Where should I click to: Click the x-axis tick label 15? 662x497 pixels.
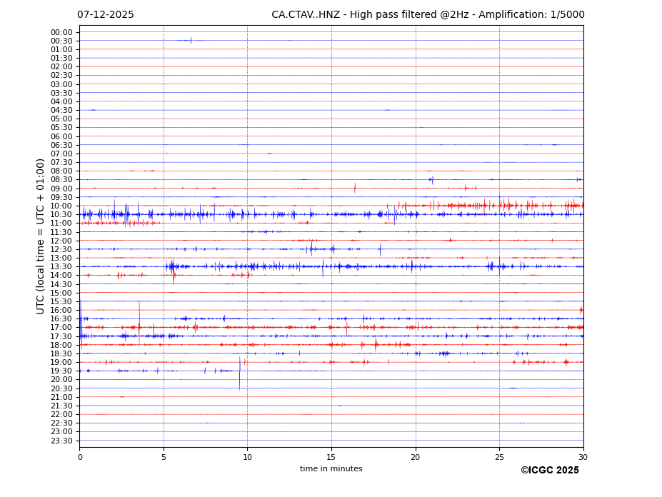point(331,457)
